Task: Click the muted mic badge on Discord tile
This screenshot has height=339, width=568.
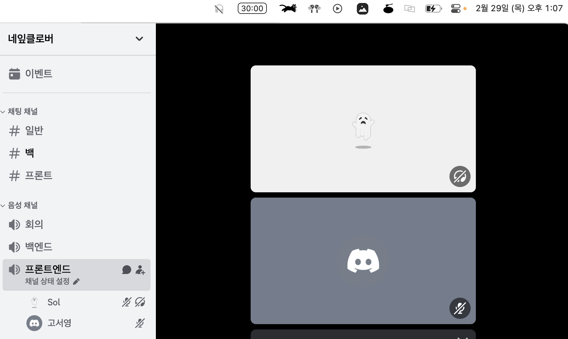Action: pyautogui.click(x=460, y=308)
